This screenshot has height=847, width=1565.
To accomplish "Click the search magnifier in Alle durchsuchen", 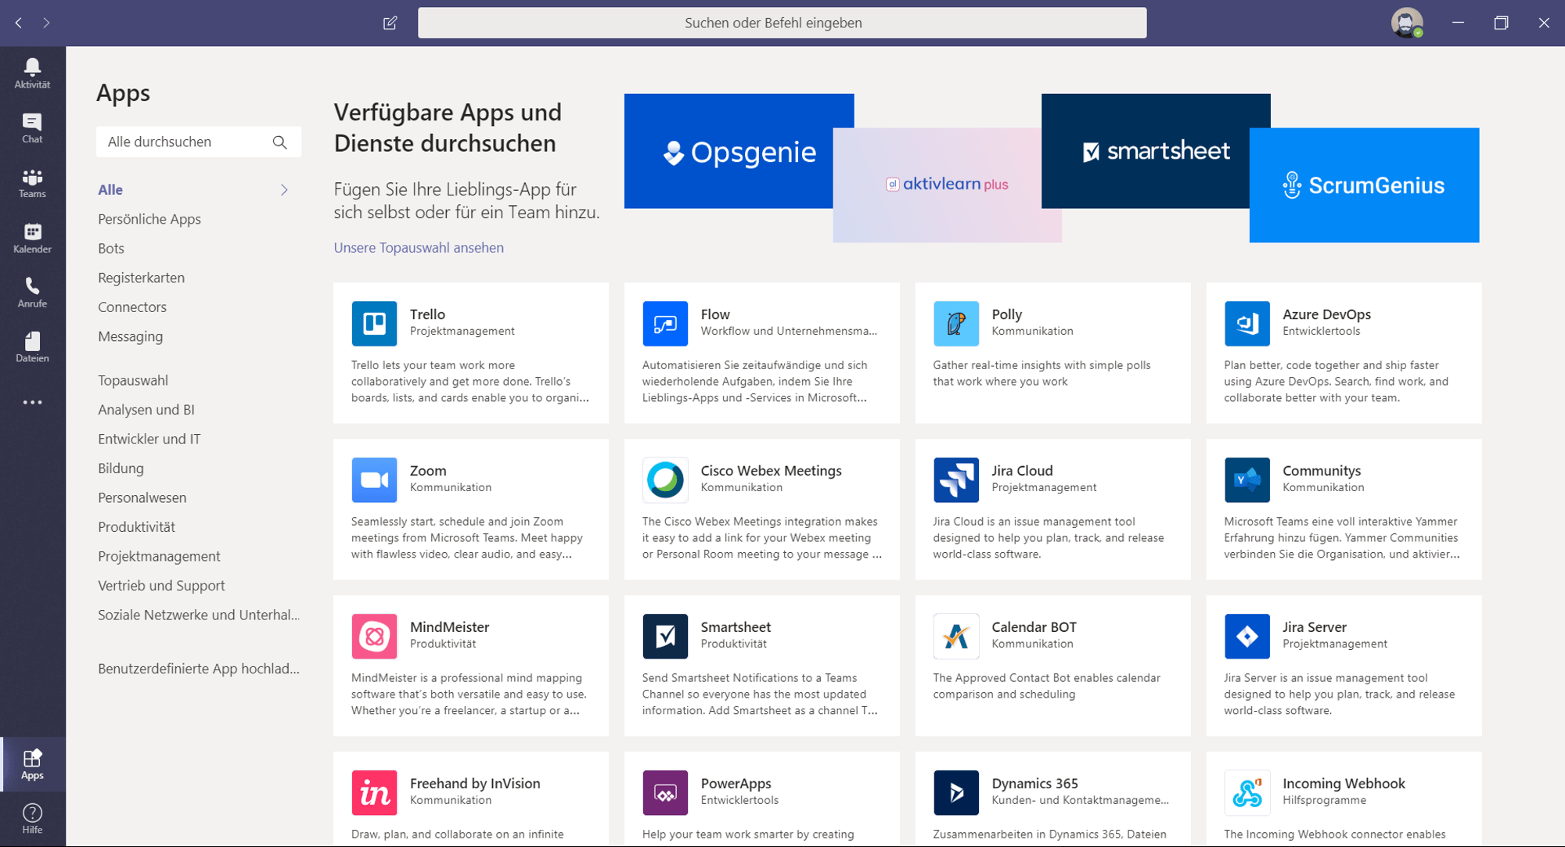I will [x=279, y=142].
